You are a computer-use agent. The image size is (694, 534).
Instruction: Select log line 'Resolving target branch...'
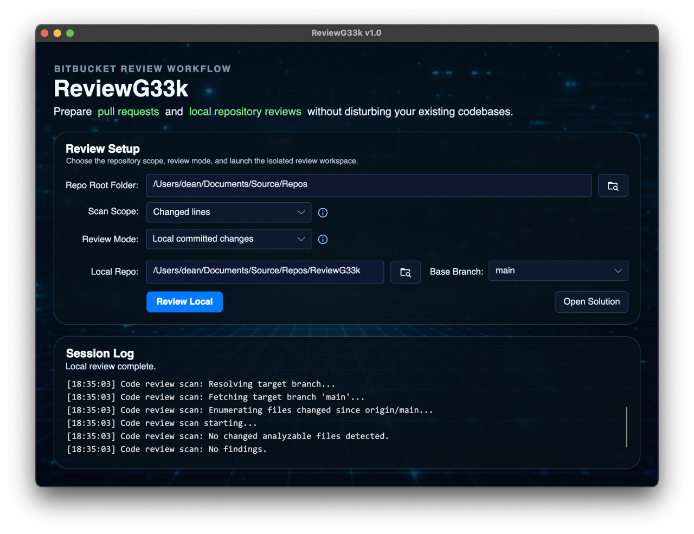pos(201,384)
